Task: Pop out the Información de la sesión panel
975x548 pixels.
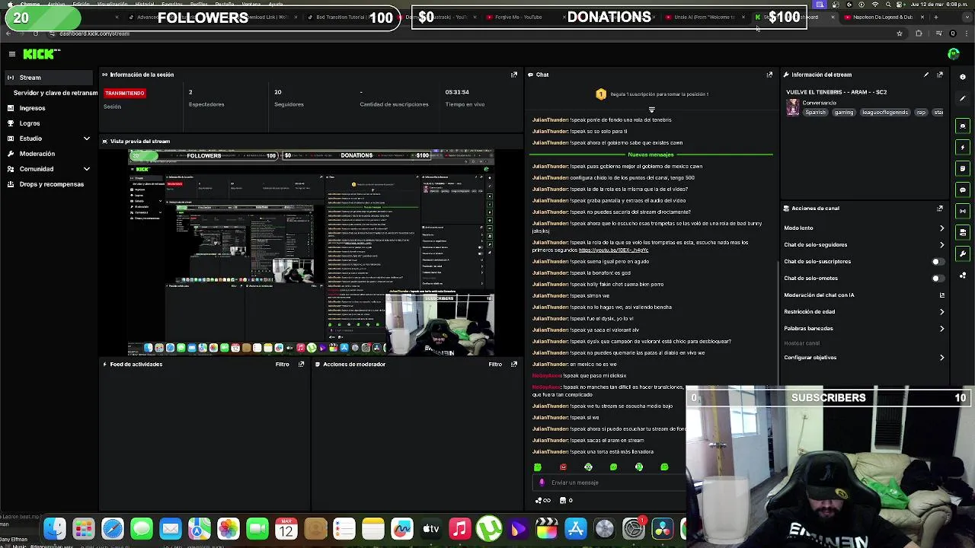Action: click(514, 75)
